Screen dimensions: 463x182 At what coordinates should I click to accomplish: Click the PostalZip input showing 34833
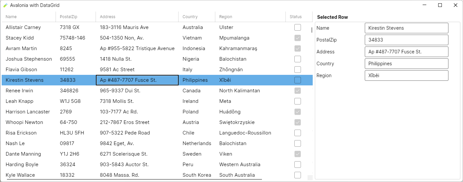(x=406, y=40)
